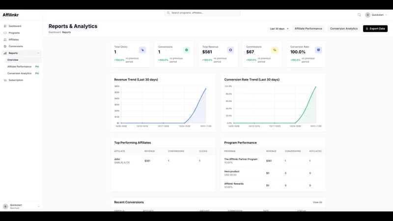This screenshot has height=221, width=393.
Task: Click the Revenue column header in affiliates table
Action: [150, 151]
